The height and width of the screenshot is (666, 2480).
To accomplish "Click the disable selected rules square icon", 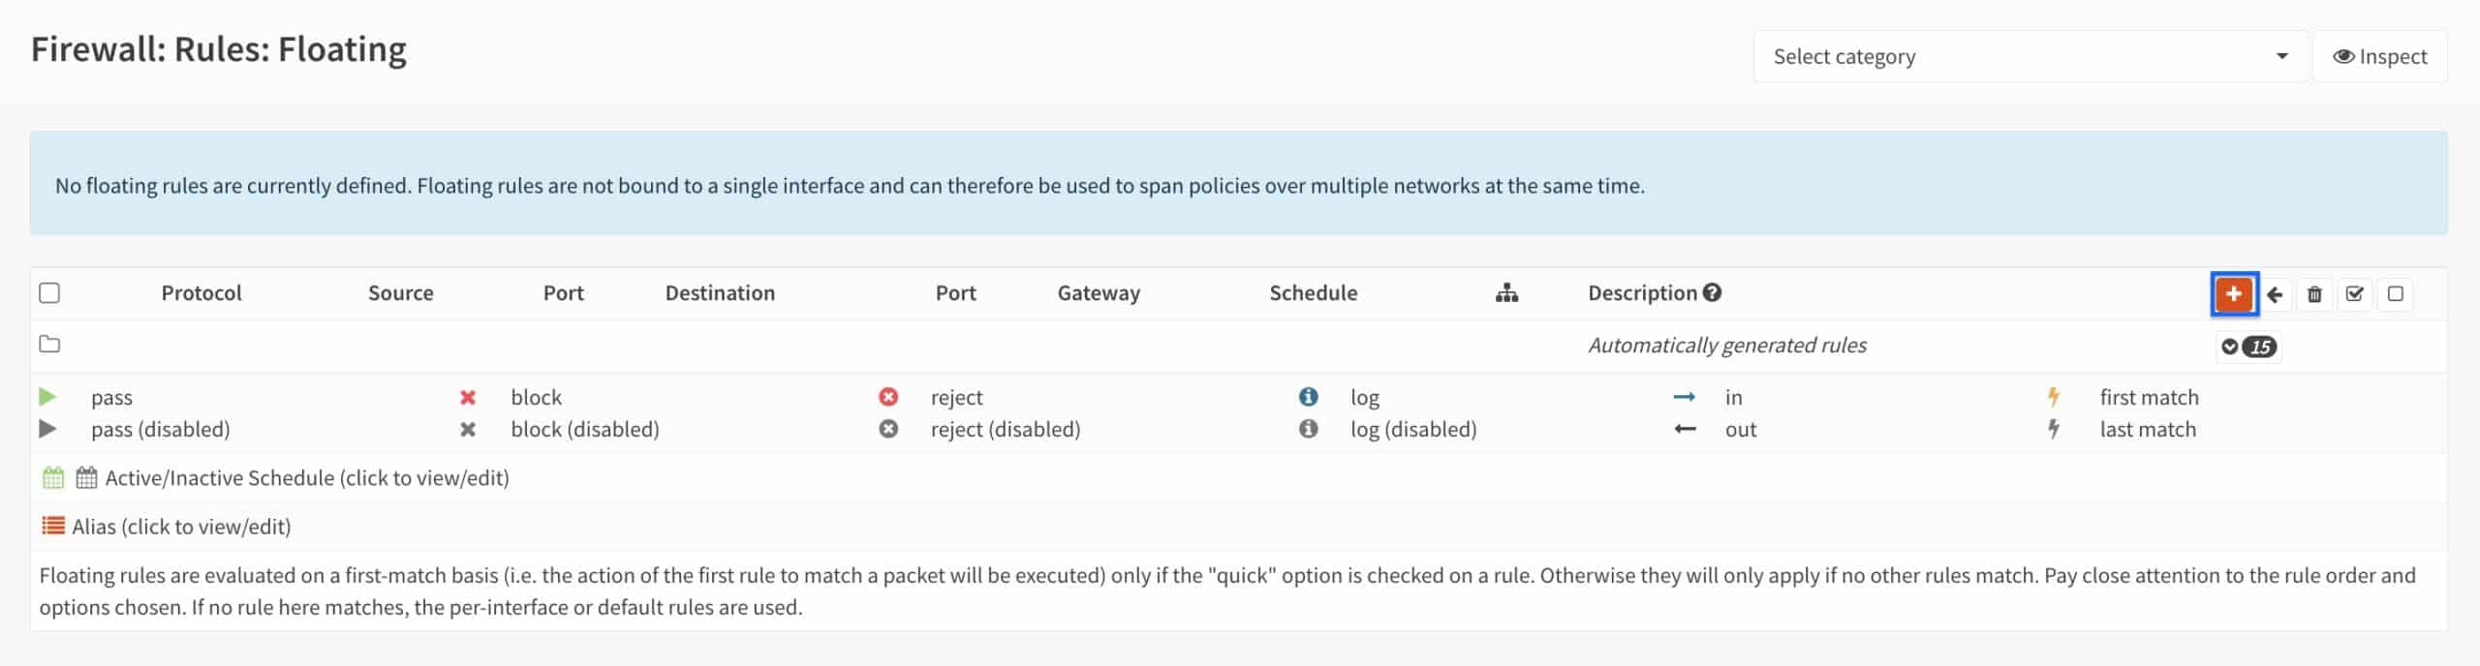I will (x=2396, y=294).
